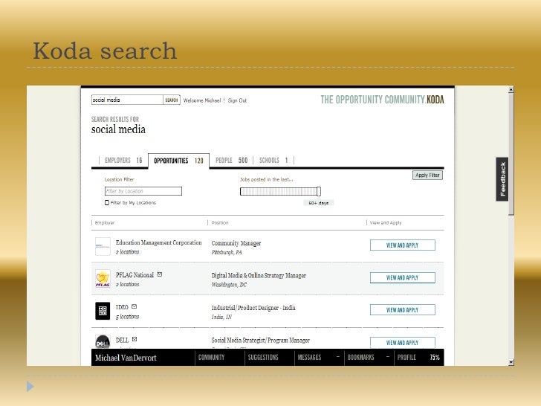Open PFLAG National employer link
The height and width of the screenshot is (406, 541).
[x=135, y=275]
